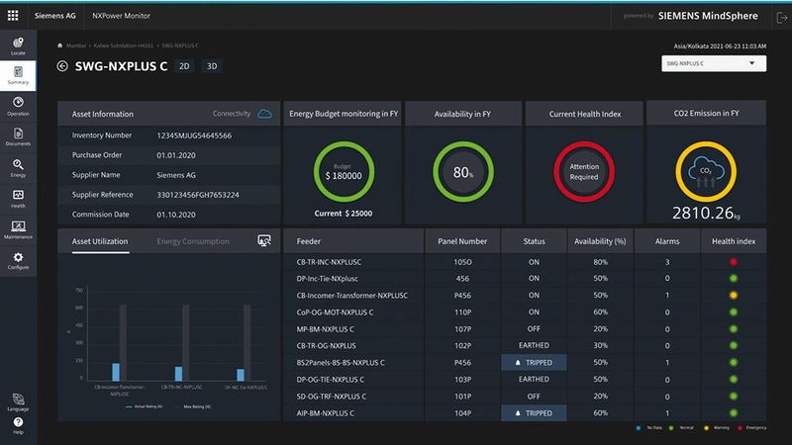Click the Connectivity cloud icon

[x=264, y=114]
